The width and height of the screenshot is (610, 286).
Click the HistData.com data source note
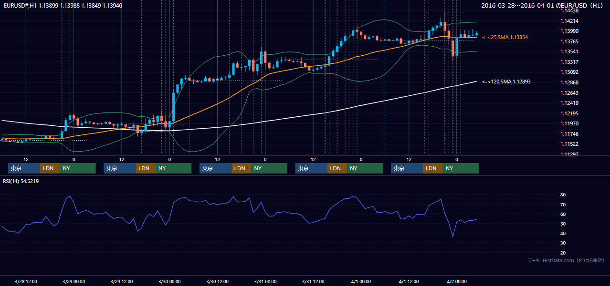click(566, 260)
